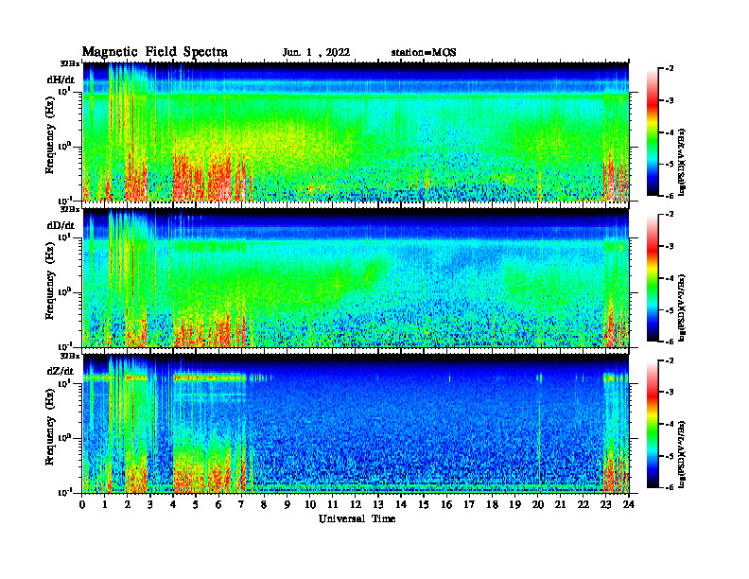The width and height of the screenshot is (749, 579).
Task: Click hour tick label '8' on the time axis
Action: (x=265, y=504)
